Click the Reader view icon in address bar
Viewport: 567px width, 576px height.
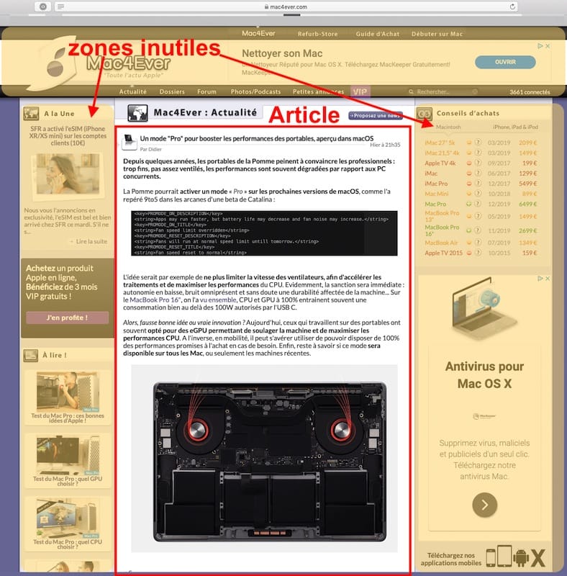[x=61, y=6]
